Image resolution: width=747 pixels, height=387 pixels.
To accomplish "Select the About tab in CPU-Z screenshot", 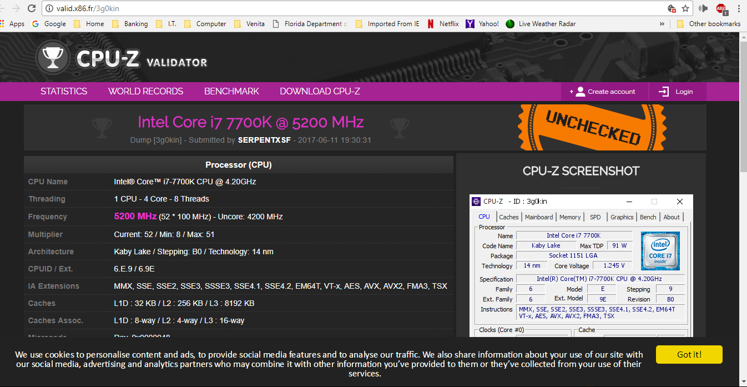I will coord(672,217).
